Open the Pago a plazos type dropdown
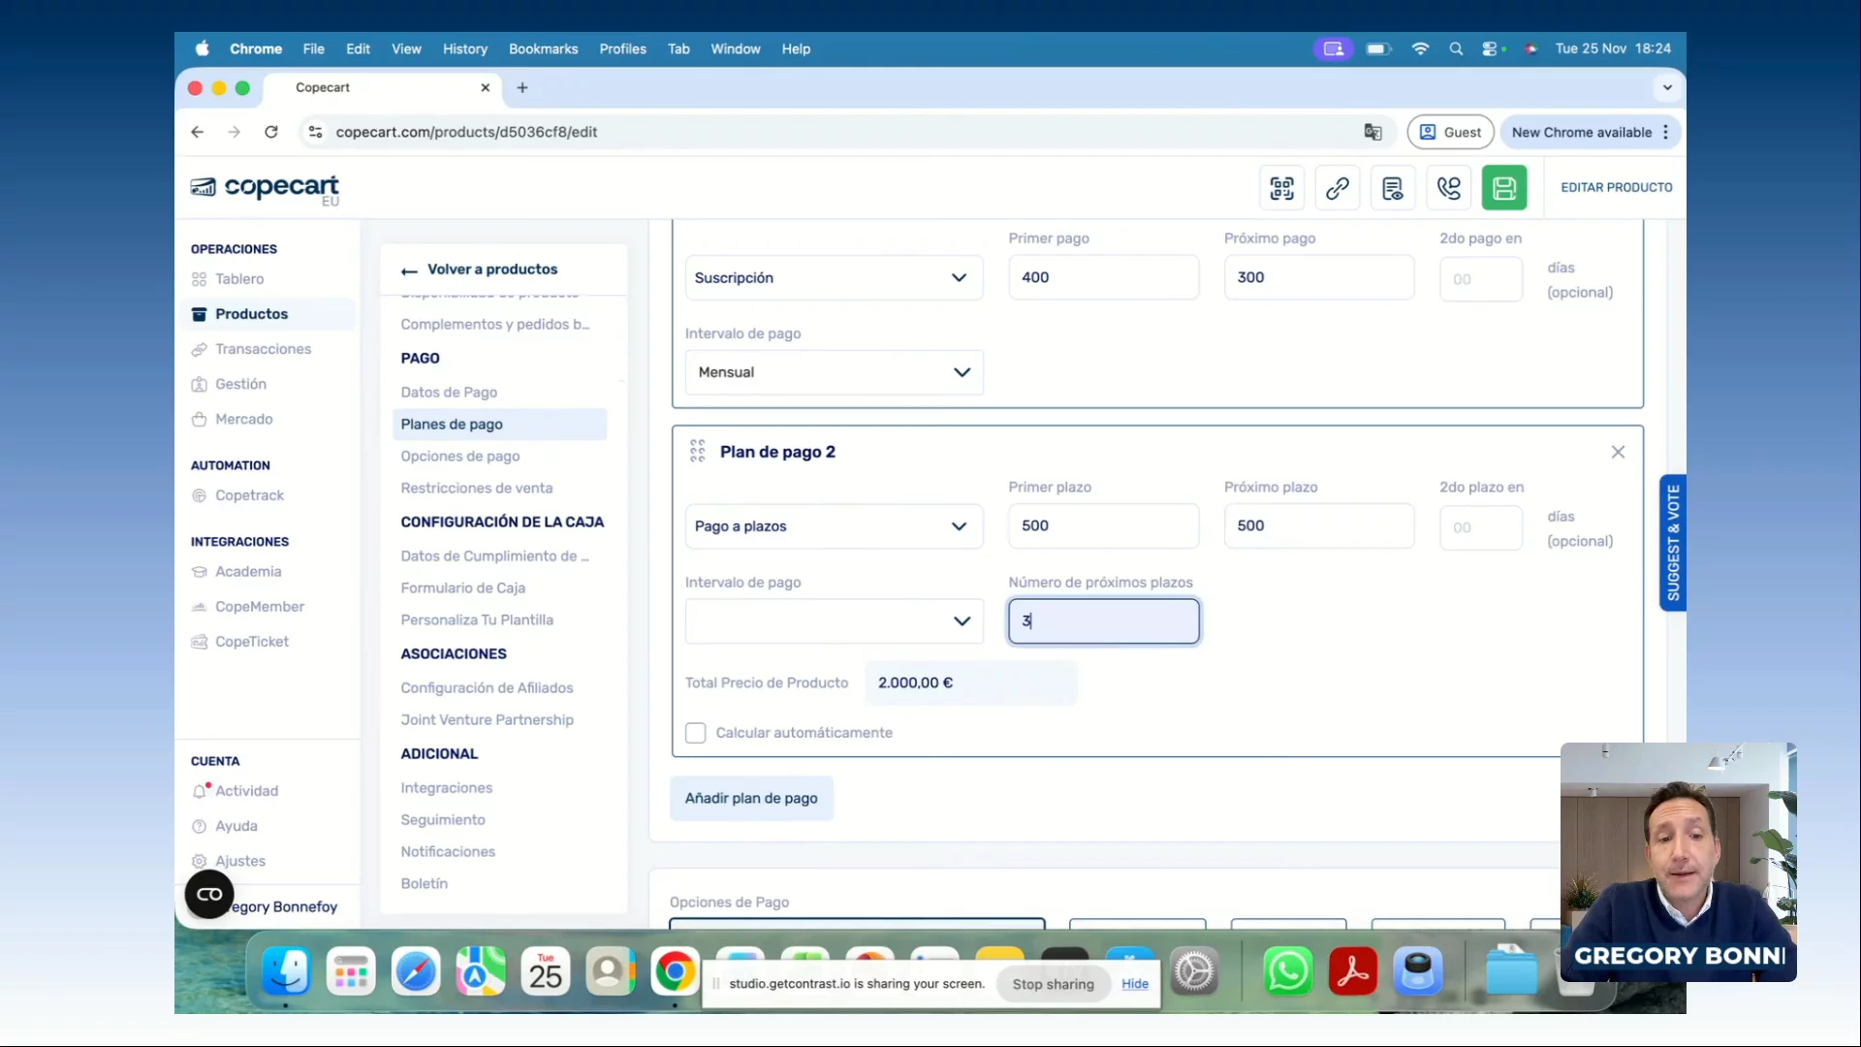 [x=834, y=526]
